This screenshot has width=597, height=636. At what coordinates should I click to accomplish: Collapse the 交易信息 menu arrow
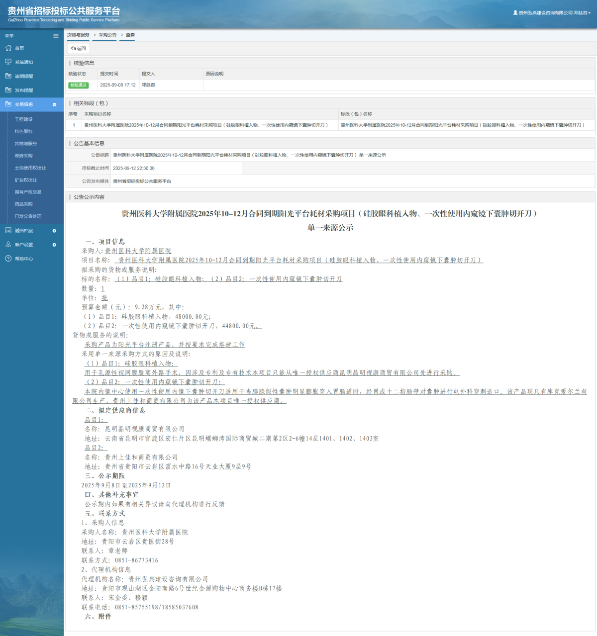(54, 104)
